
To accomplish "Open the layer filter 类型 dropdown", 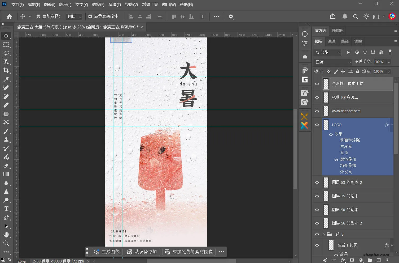I will point(327,53).
